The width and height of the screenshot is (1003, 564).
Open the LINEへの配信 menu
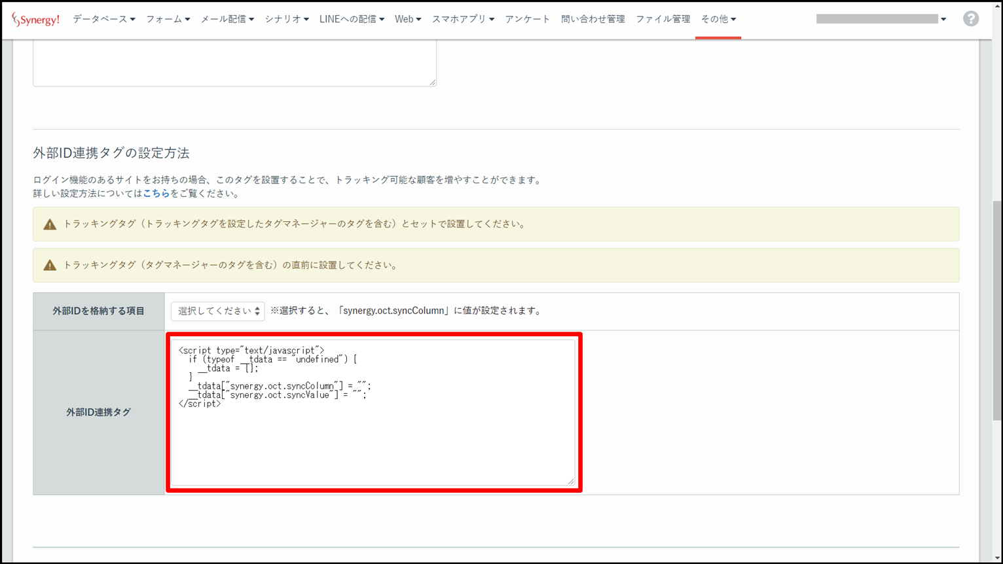(x=352, y=20)
